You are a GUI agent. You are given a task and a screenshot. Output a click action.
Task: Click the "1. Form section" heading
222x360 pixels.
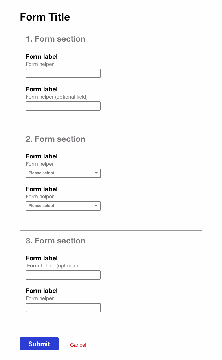tap(55, 39)
